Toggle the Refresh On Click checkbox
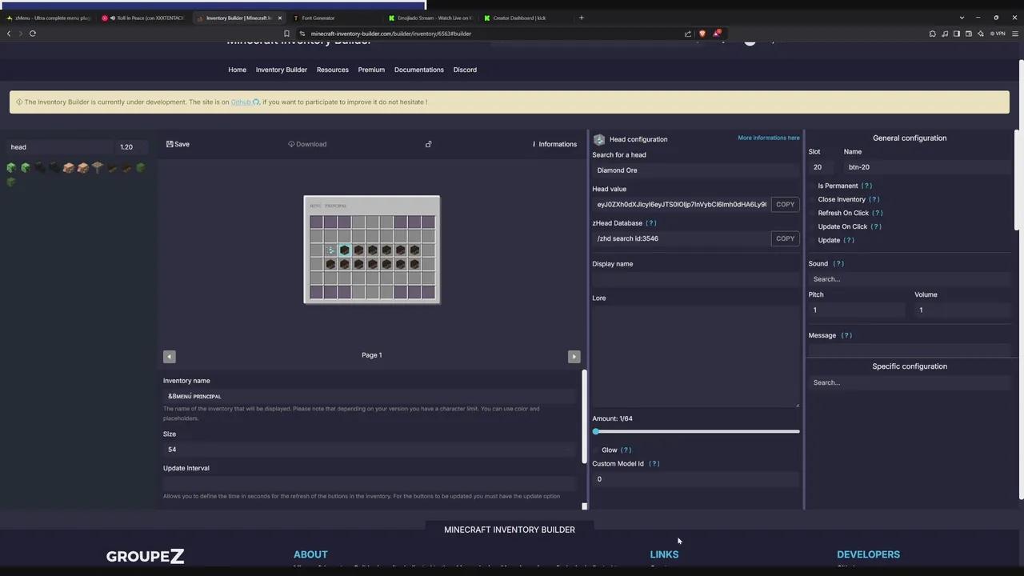The image size is (1024, 576). point(812,213)
